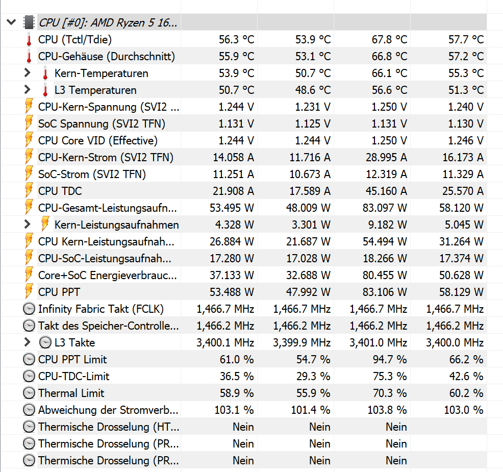
Task: Expand the Kern-Leistungsaufnahmen subtree
Action: pos(27,225)
